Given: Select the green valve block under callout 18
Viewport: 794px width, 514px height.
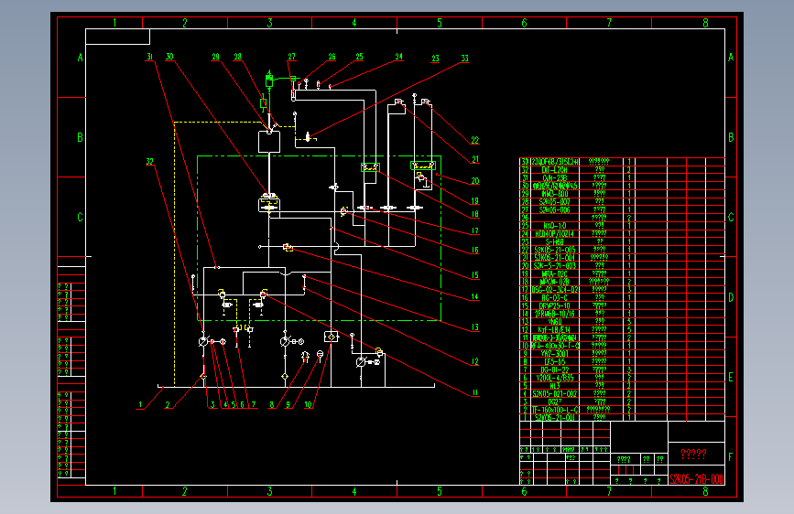Looking at the screenshot, I should [370, 167].
